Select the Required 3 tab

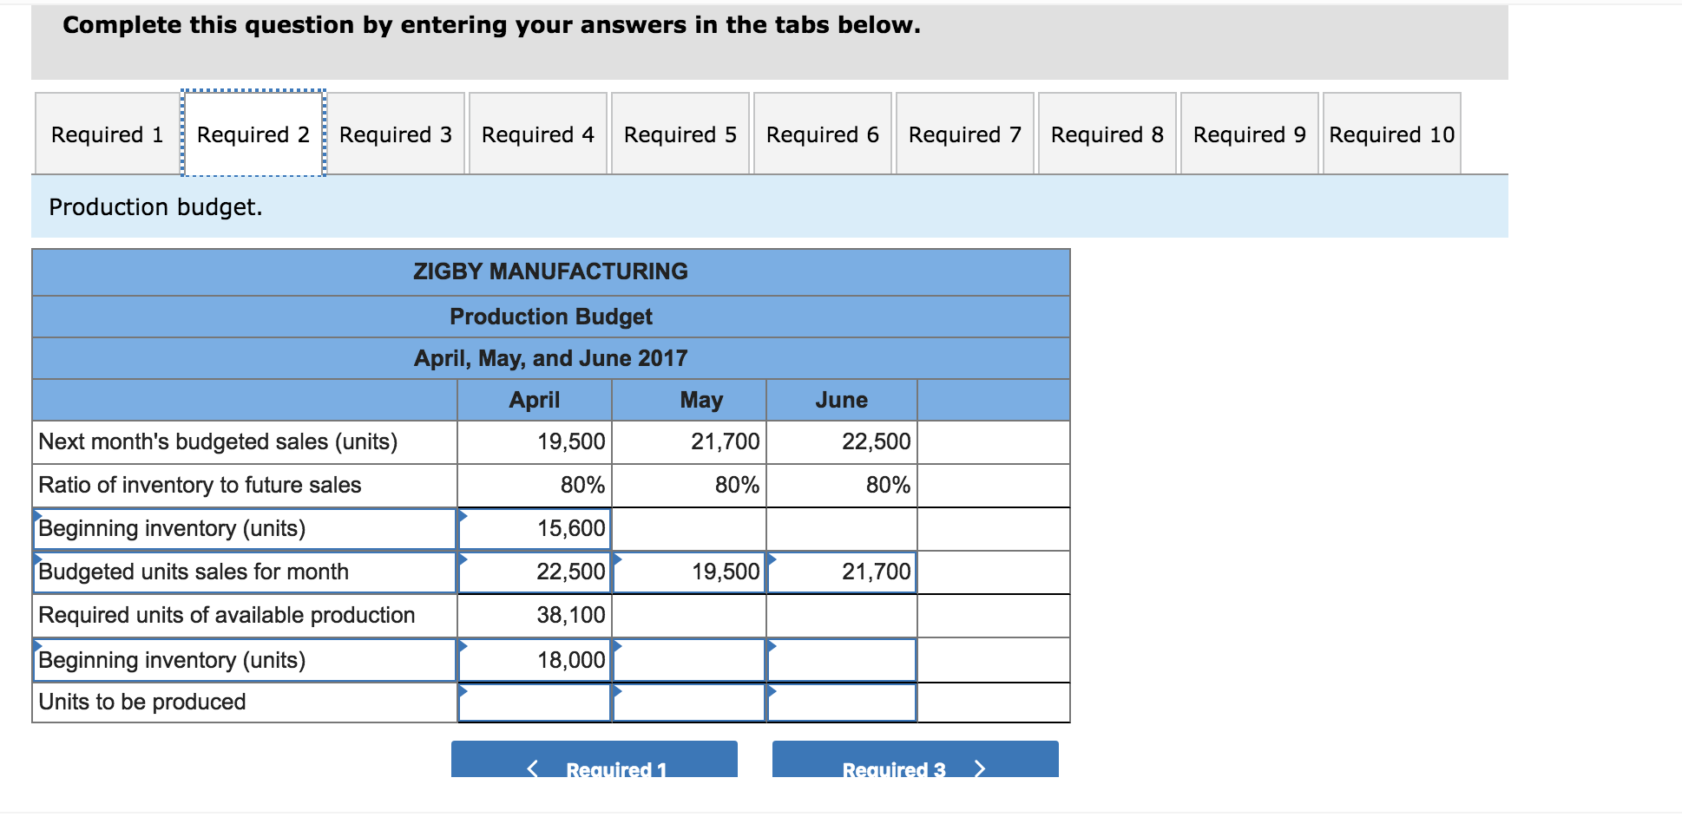(x=395, y=134)
